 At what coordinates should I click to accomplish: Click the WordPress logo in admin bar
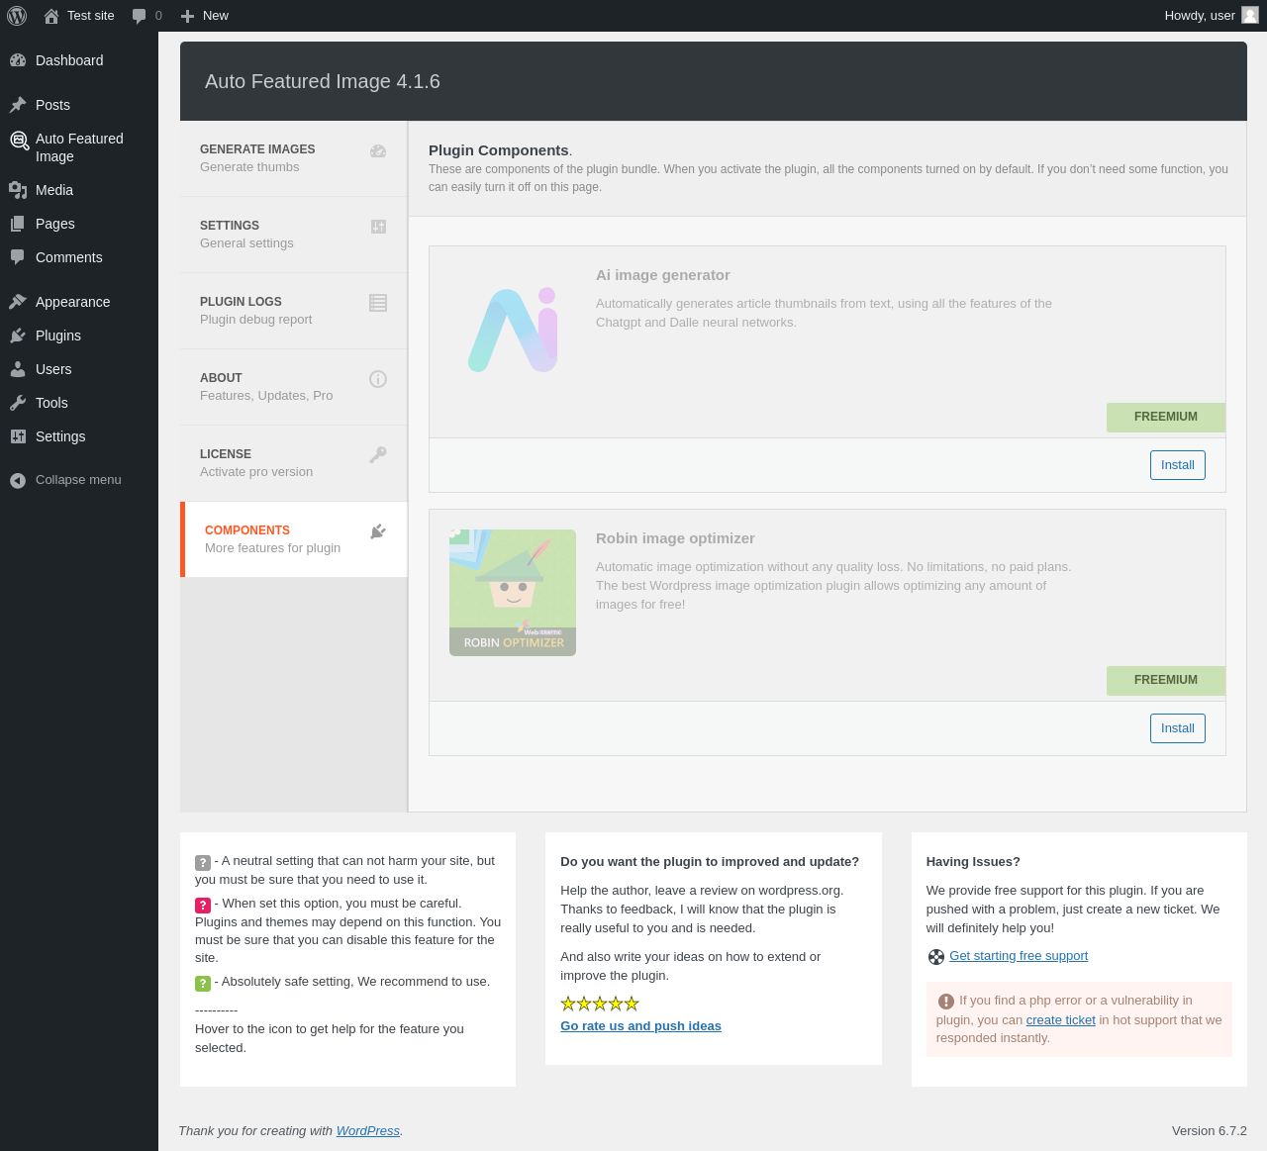click(x=17, y=16)
